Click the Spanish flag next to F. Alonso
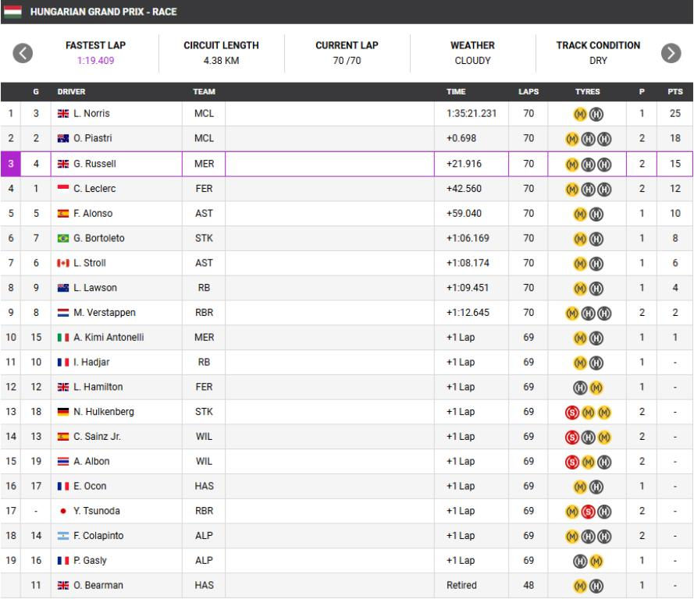Image resolution: width=694 pixels, height=599 pixels. [63, 214]
